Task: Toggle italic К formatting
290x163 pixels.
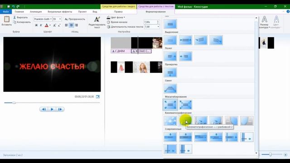Action: click(41, 25)
